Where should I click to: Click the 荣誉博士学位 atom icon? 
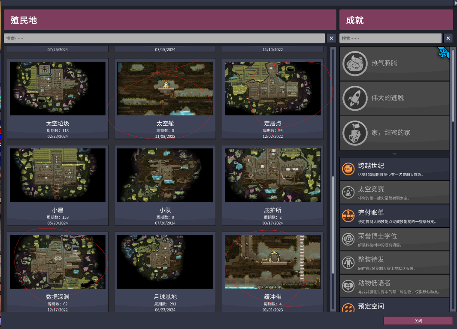tap(348, 239)
